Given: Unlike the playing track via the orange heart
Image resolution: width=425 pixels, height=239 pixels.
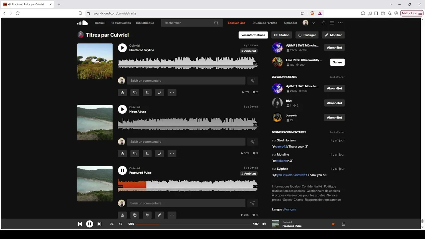Looking at the screenshot, I should click(333, 224).
